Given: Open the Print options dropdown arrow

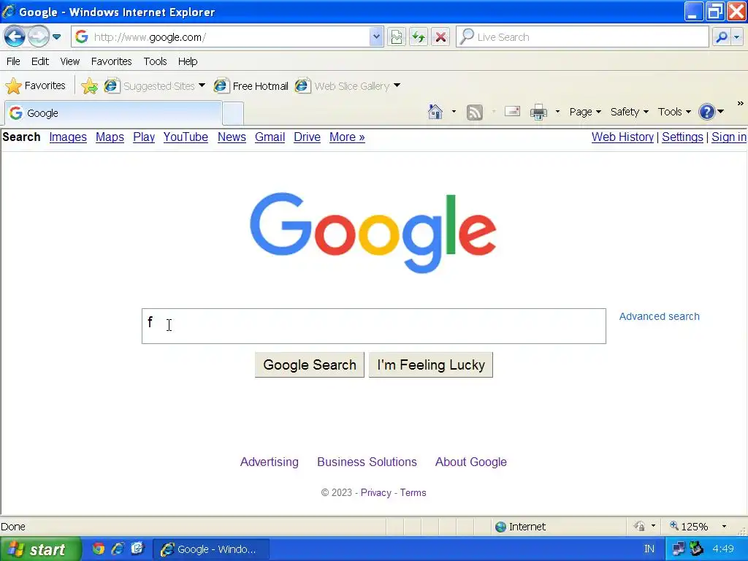Looking at the screenshot, I should pyautogui.click(x=557, y=112).
